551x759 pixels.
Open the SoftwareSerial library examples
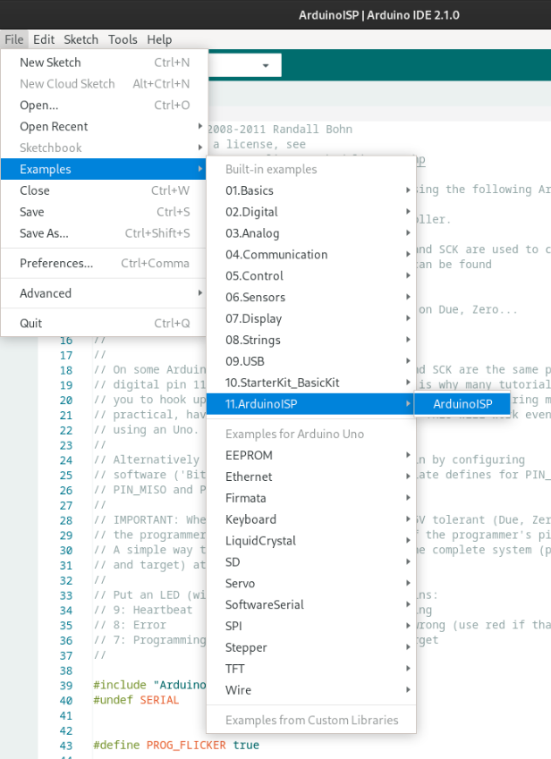[311, 604]
